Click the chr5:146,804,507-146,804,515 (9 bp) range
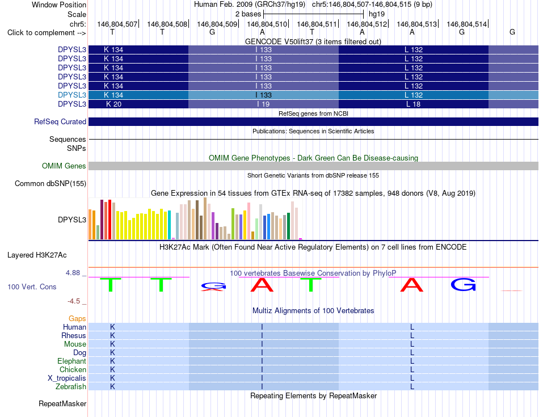This screenshot has width=539, height=417. [372, 5]
